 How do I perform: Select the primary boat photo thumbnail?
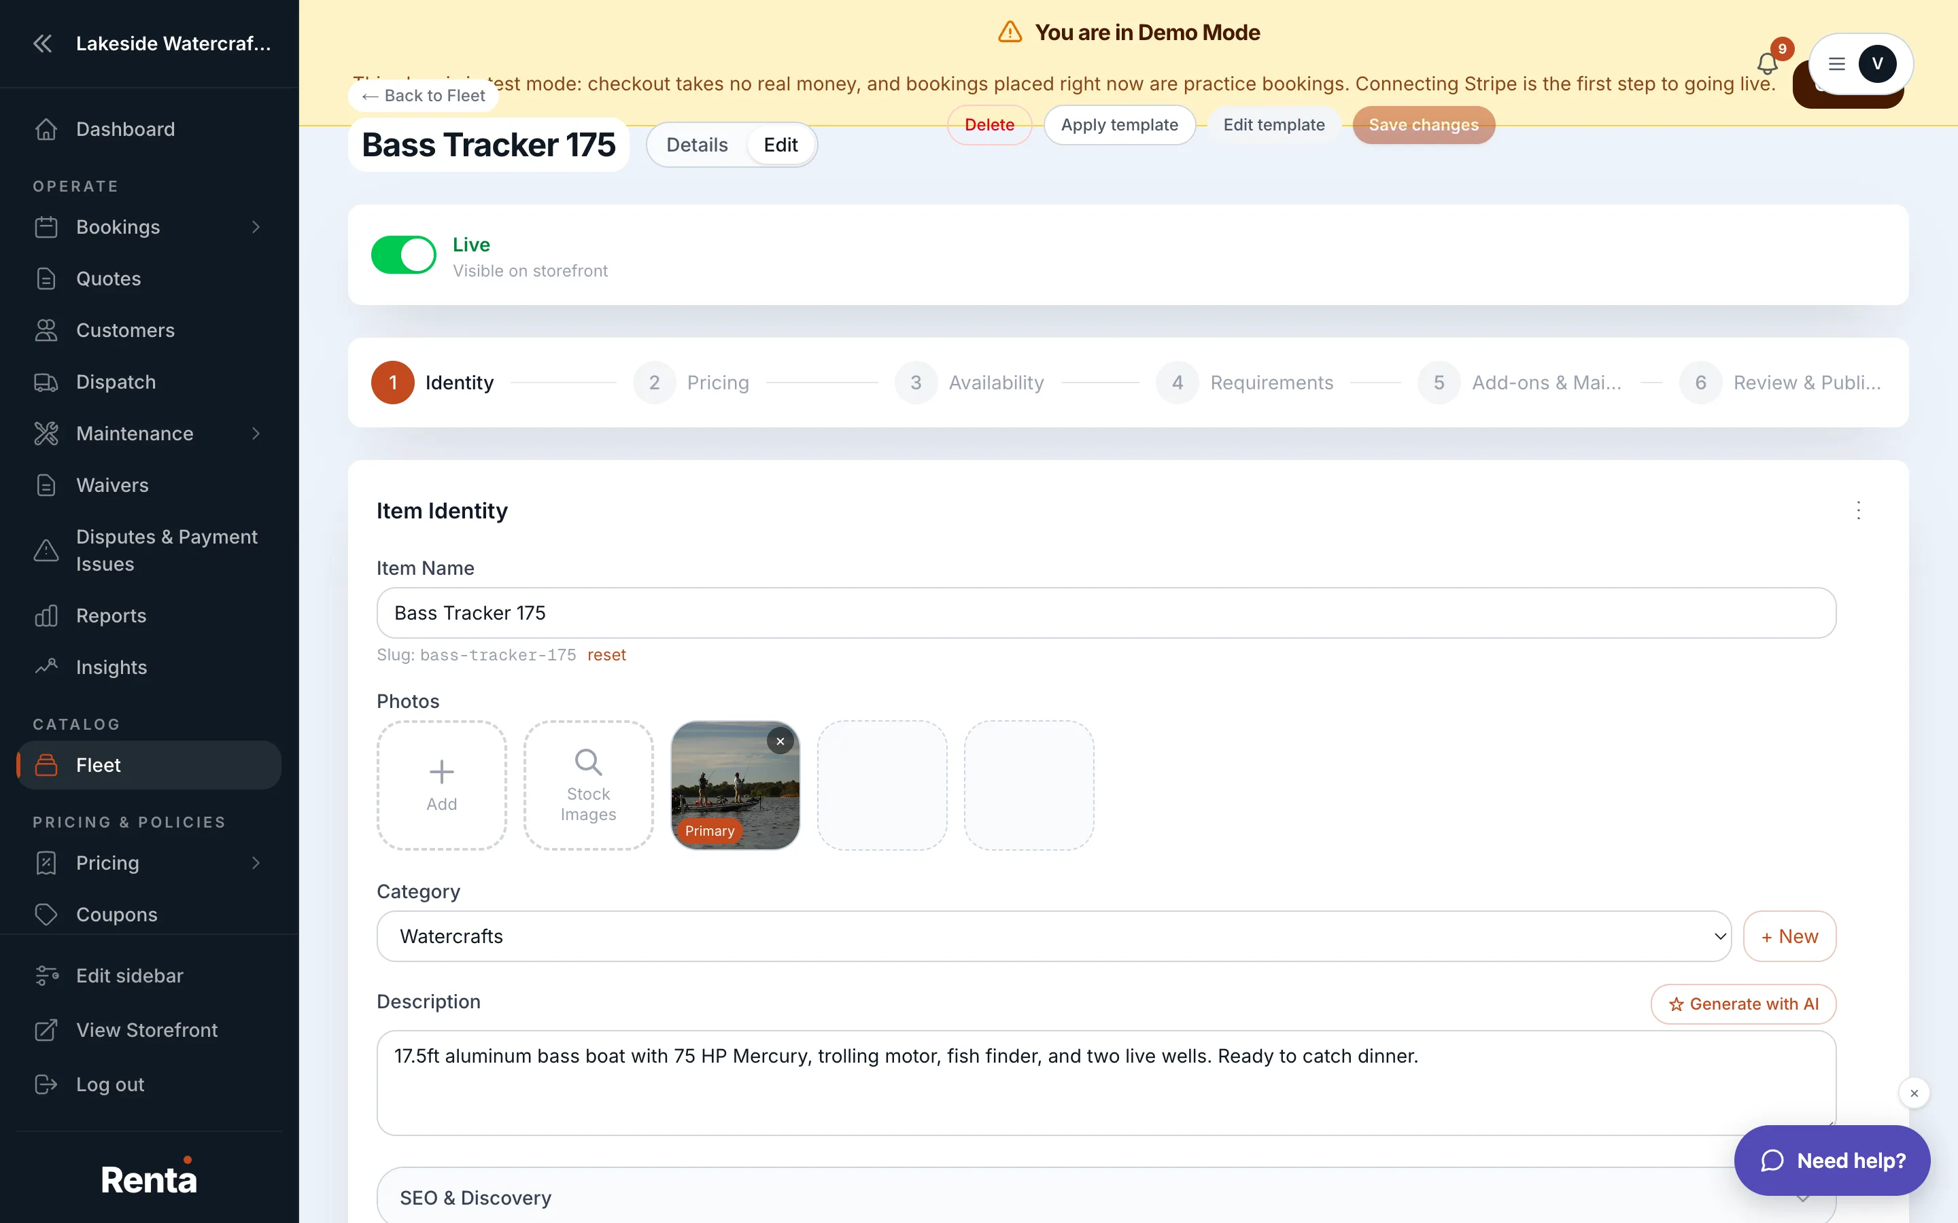point(735,785)
